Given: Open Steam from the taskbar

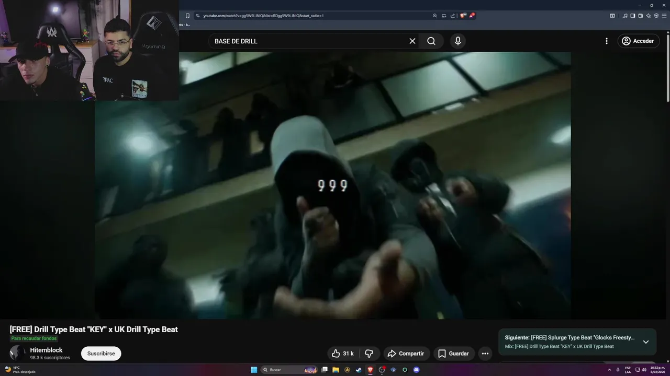Looking at the screenshot, I should click(x=359, y=370).
